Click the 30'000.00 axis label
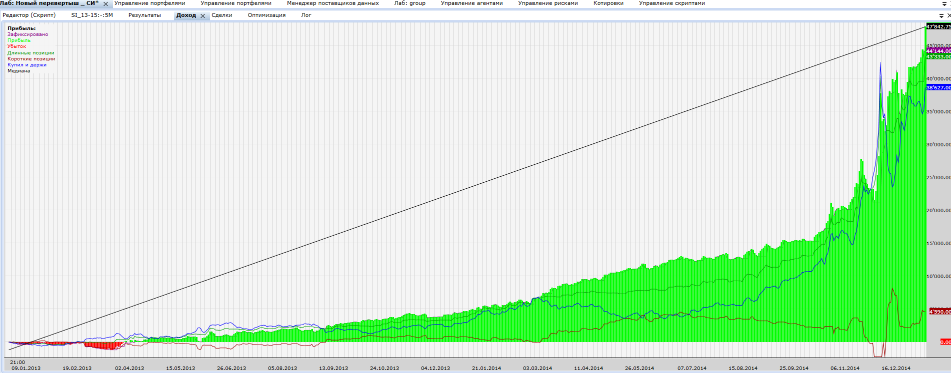 point(938,145)
